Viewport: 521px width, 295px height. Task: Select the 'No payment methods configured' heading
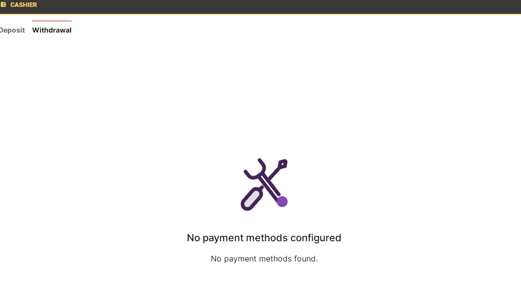coord(264,238)
